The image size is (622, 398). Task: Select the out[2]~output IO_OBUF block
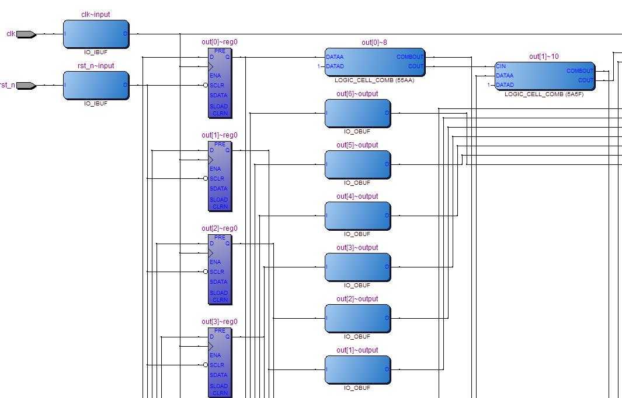coord(358,319)
